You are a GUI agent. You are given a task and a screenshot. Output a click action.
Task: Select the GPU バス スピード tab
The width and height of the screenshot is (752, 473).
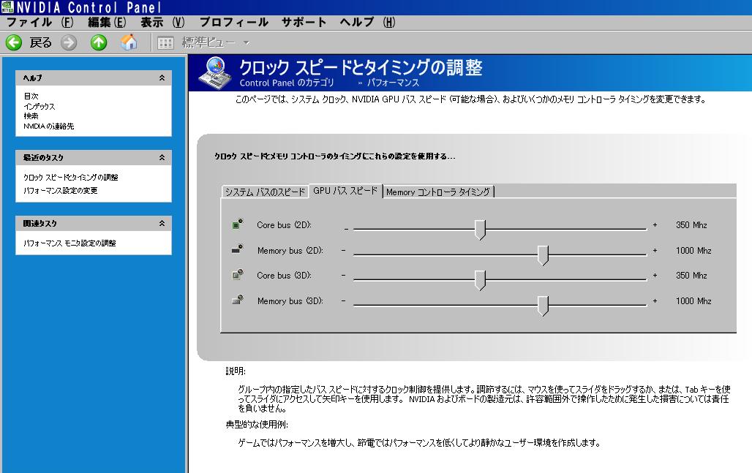point(346,191)
